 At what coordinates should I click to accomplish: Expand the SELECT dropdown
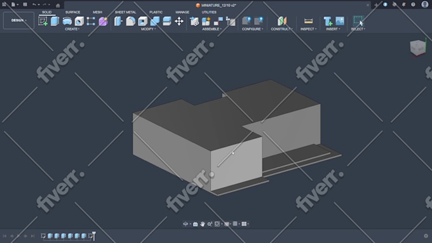tap(358, 29)
